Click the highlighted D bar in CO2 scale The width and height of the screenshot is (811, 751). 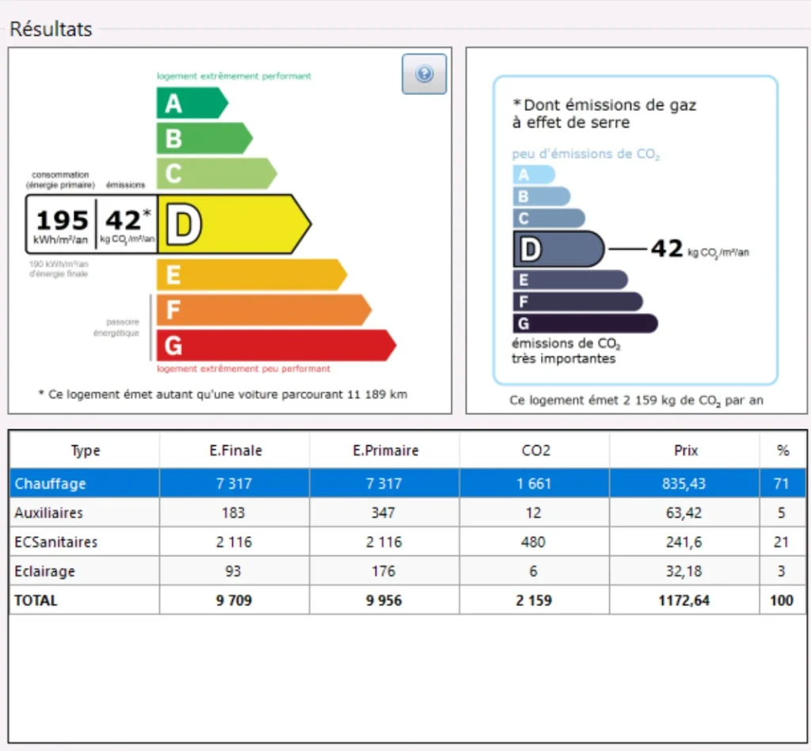pyautogui.click(x=558, y=250)
